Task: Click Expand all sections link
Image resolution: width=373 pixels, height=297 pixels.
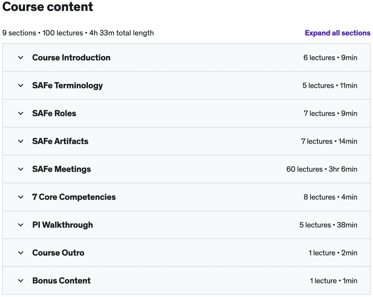Action: (x=337, y=33)
